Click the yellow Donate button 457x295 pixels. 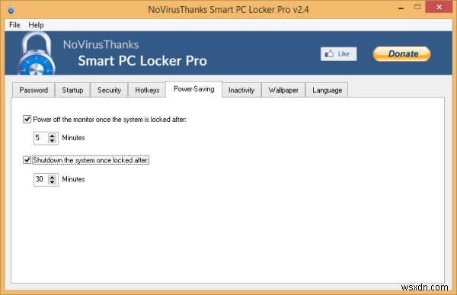402,54
